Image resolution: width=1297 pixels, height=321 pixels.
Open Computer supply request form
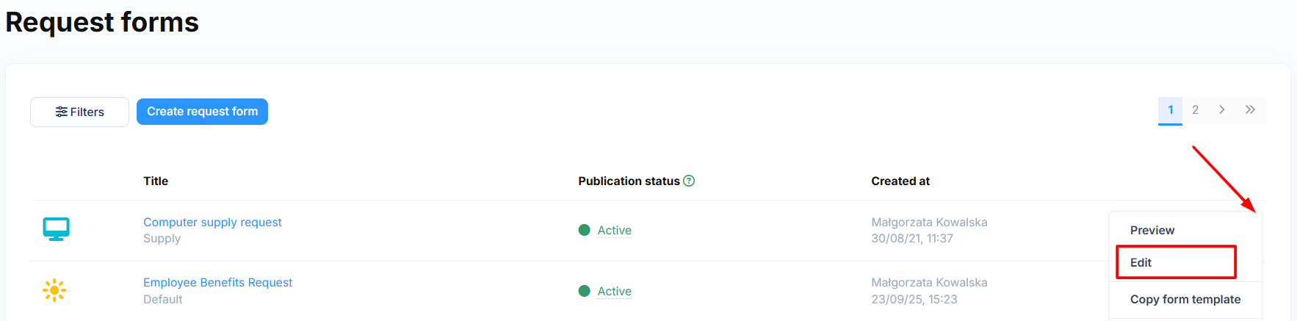(212, 222)
